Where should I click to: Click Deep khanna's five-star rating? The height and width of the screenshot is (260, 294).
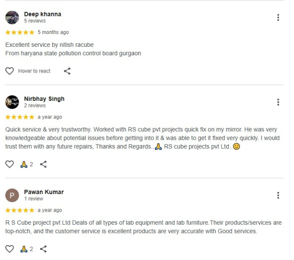pyautogui.click(x=19, y=32)
